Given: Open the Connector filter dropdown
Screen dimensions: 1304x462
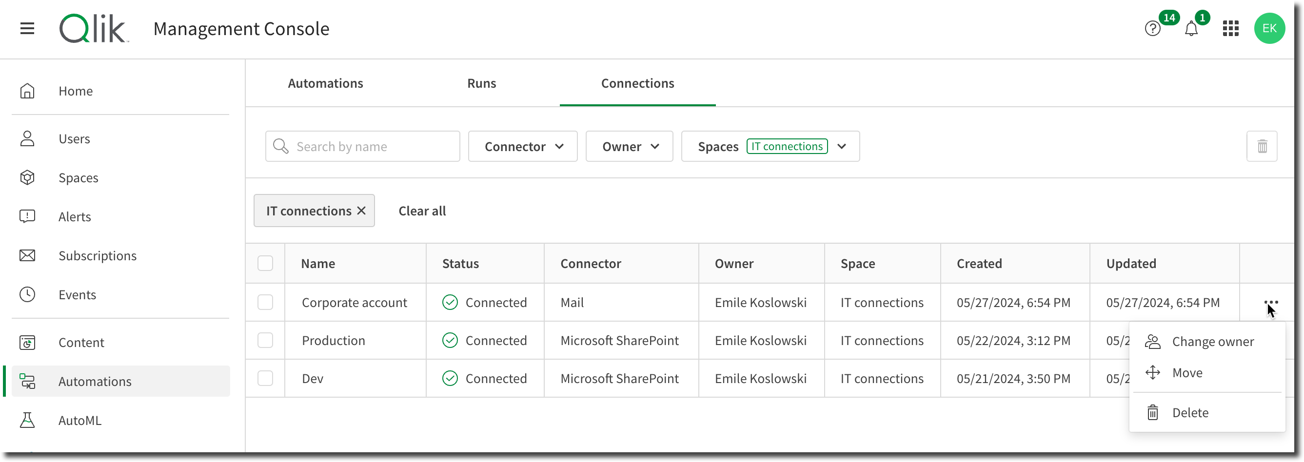Looking at the screenshot, I should 522,146.
